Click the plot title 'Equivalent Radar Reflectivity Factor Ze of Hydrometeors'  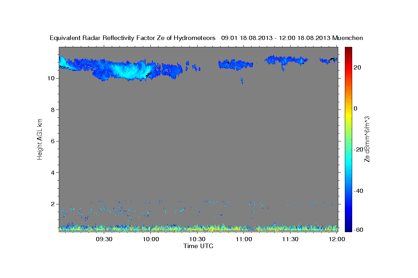pos(133,38)
